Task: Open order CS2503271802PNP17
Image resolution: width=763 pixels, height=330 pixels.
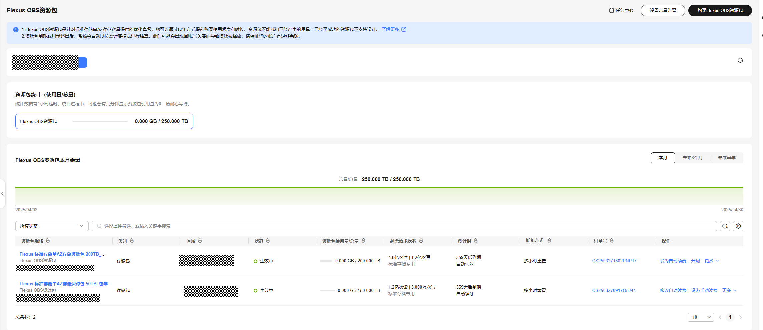Action: coord(614,261)
